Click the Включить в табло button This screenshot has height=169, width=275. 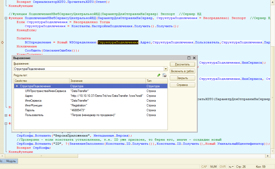pyautogui.click(x=182, y=71)
